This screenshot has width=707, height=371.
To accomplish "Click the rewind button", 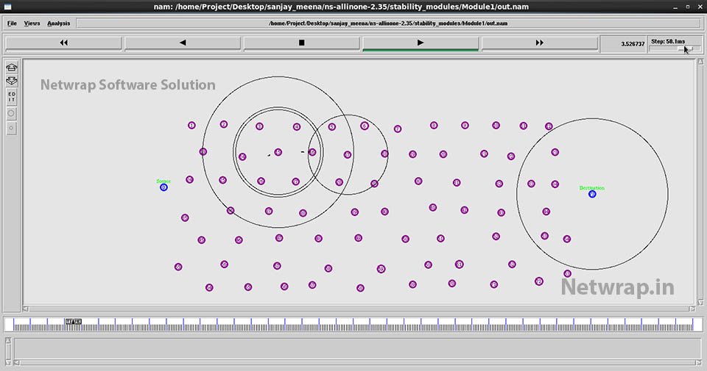I will click(63, 43).
